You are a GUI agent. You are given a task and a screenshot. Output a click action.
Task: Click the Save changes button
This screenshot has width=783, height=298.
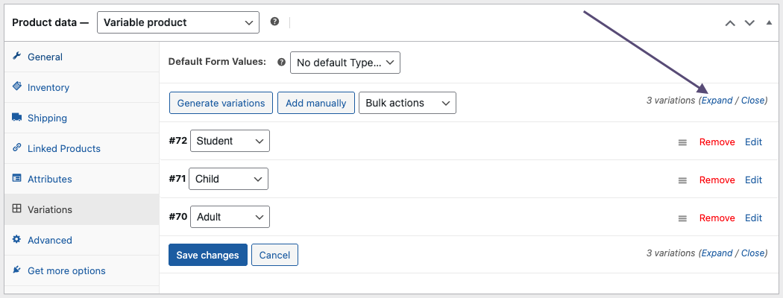207,255
